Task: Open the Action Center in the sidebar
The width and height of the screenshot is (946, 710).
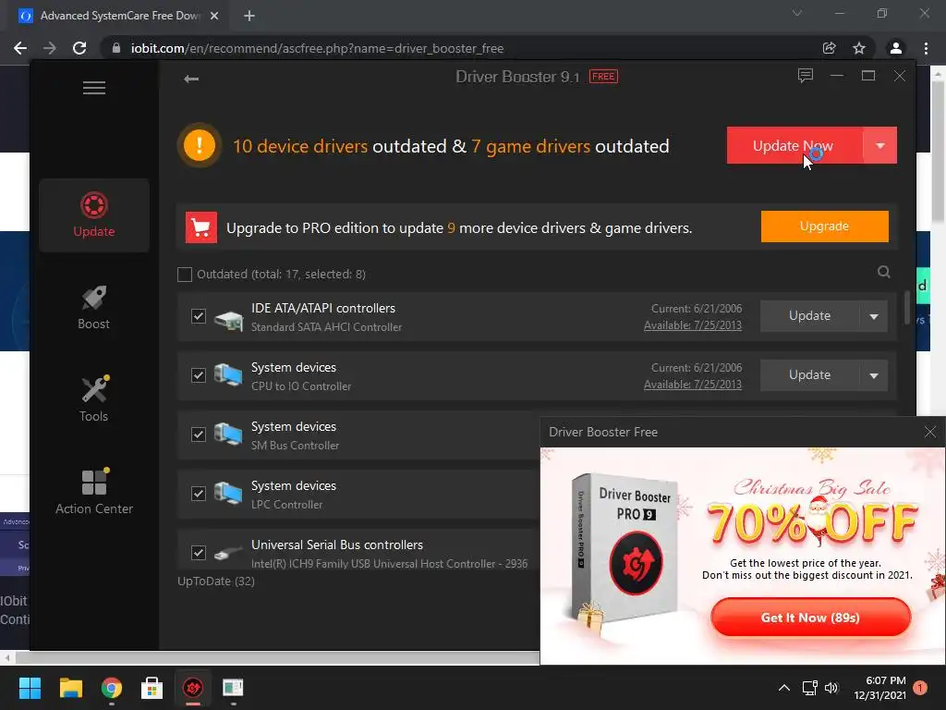Action: 94,492
